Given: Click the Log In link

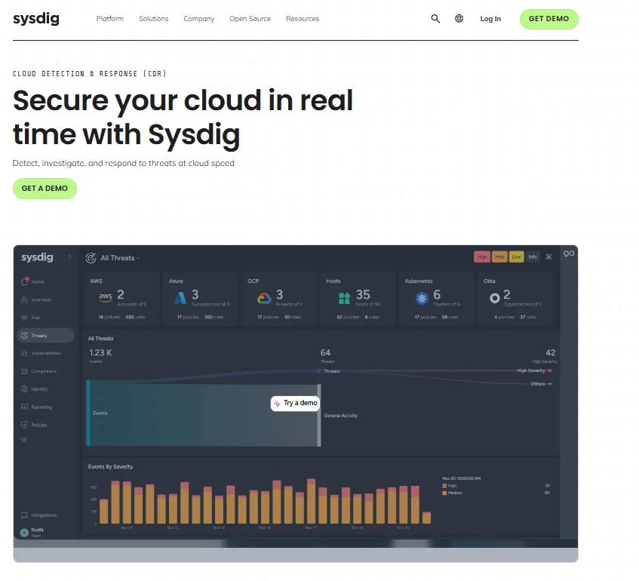Looking at the screenshot, I should tap(490, 19).
